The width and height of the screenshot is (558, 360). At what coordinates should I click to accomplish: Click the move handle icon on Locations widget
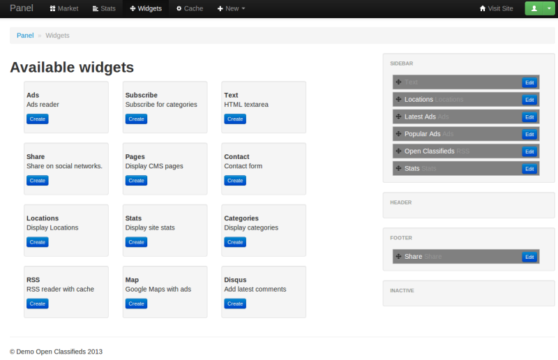398,100
